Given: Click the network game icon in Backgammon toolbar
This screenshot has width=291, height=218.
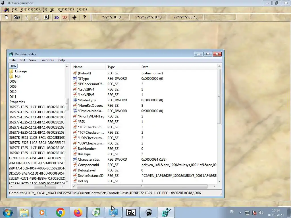Looking at the screenshot, I should point(16,17).
